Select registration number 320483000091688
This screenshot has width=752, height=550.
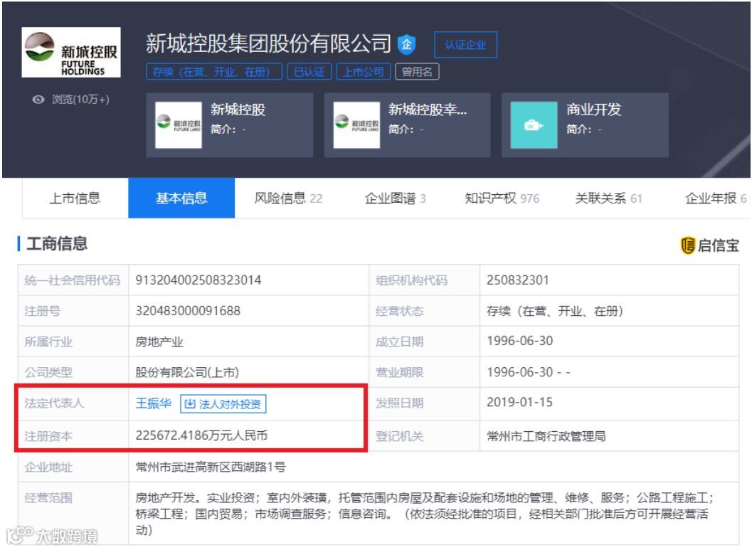pos(188,311)
